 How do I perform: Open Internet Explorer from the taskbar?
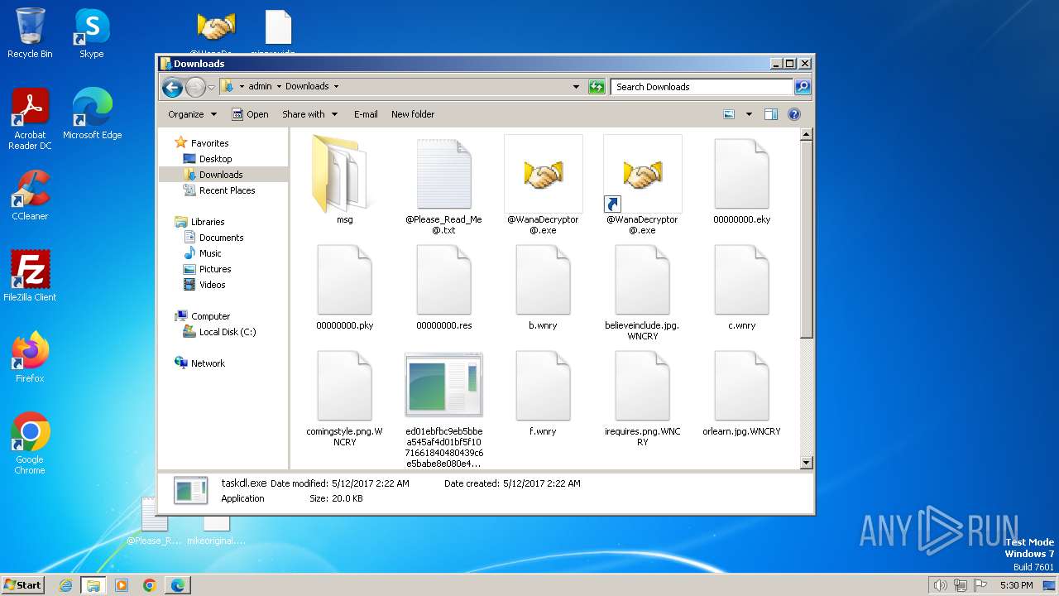pos(65,585)
